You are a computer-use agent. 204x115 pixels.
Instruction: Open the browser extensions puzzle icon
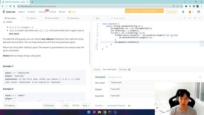point(186,6)
